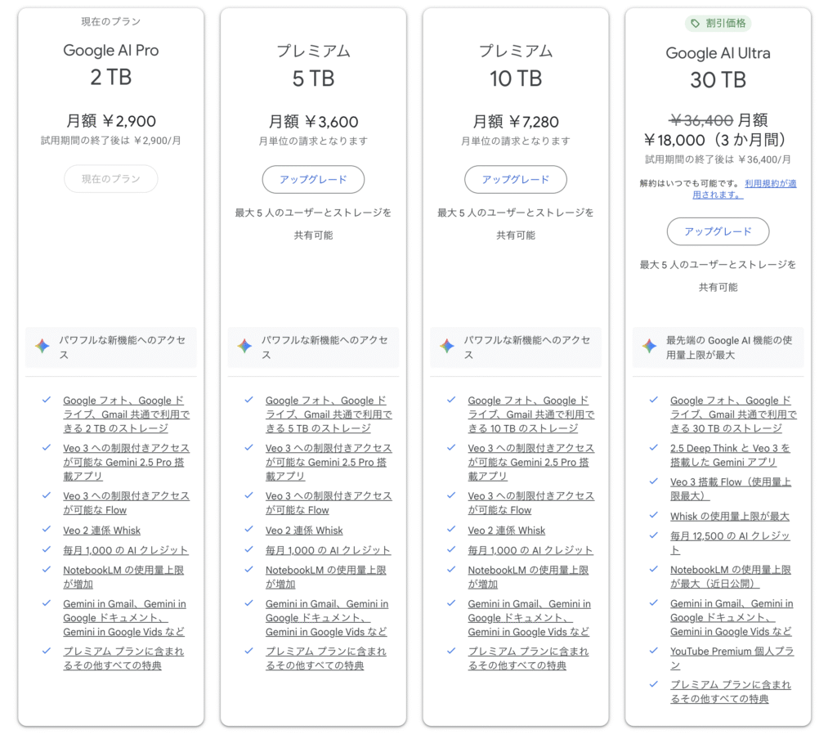The width and height of the screenshot is (837, 739).
Task: Open the Gemini in Gmail link in the 5 TB card
Action: tap(327, 618)
